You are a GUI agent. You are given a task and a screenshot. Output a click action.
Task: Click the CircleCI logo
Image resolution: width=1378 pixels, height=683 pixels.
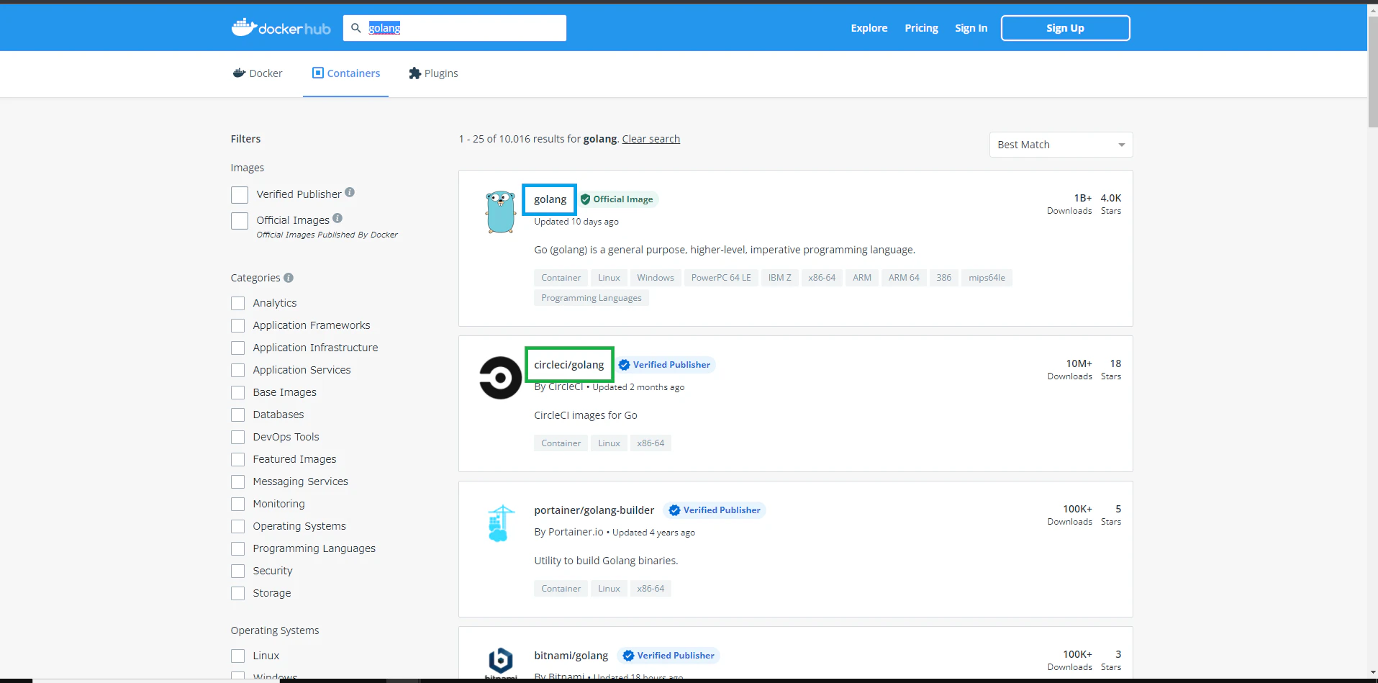point(500,378)
